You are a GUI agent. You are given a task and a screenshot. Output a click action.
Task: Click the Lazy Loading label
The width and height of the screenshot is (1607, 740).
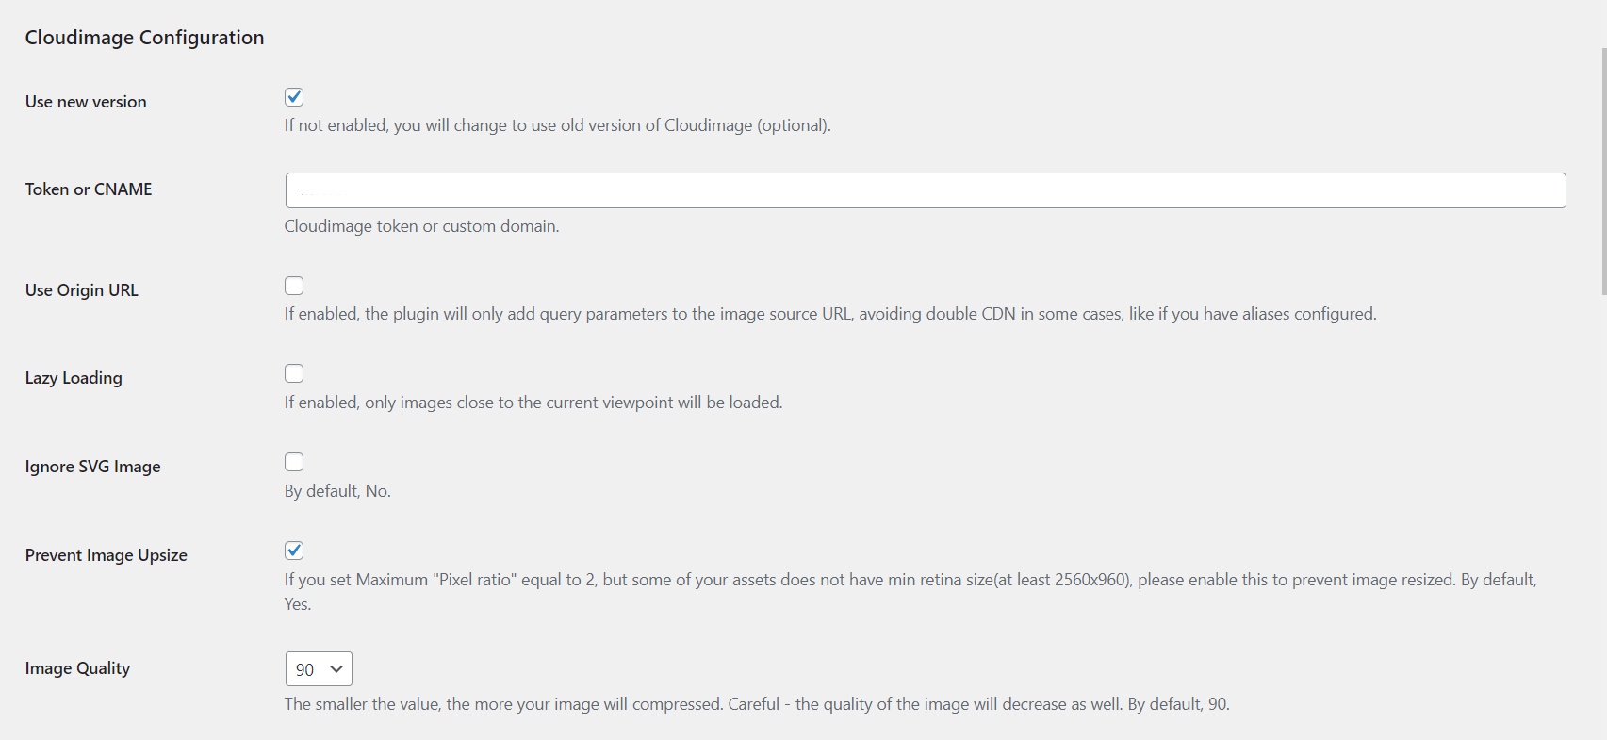tap(74, 378)
